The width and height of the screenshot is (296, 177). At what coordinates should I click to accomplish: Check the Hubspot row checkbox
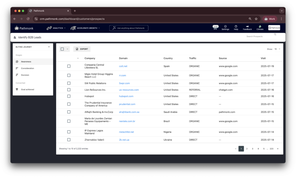(69, 96)
